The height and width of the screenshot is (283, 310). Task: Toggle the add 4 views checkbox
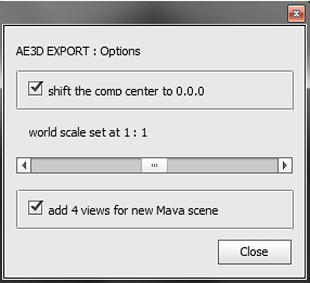tap(35, 208)
